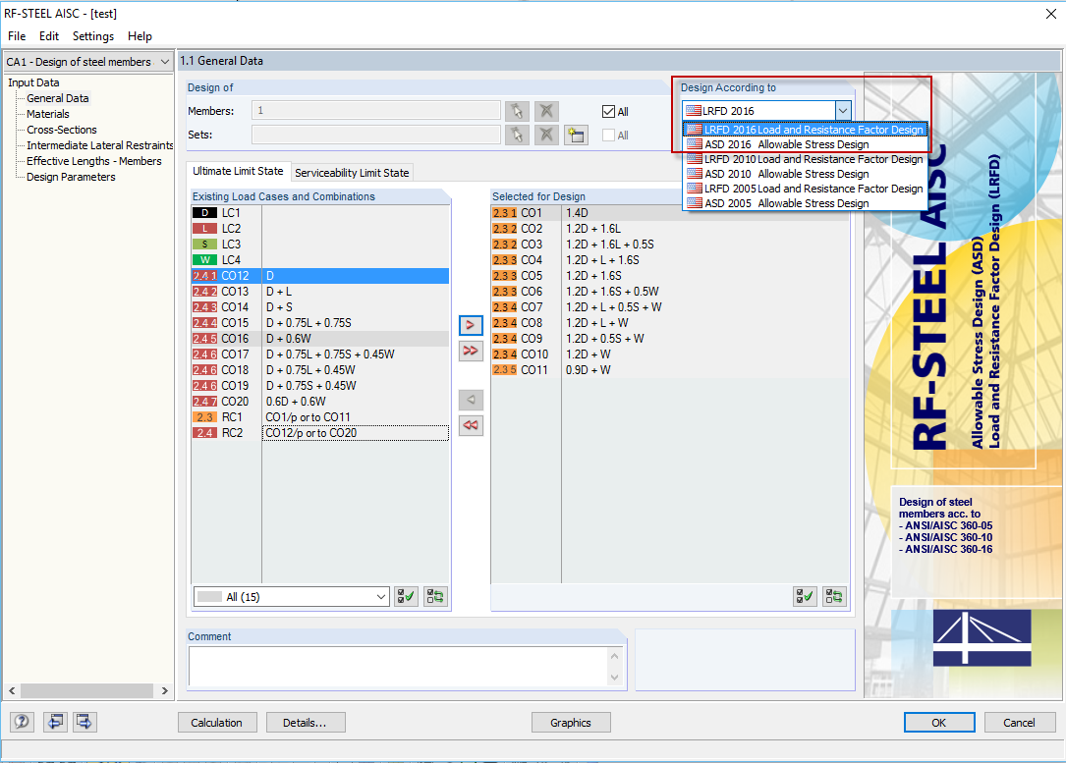The width and height of the screenshot is (1066, 763).
Task: Select all icon under Selected for Design list
Action: click(x=805, y=596)
